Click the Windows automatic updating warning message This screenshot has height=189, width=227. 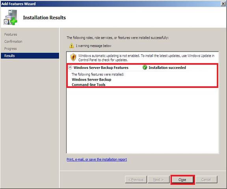click(146, 58)
